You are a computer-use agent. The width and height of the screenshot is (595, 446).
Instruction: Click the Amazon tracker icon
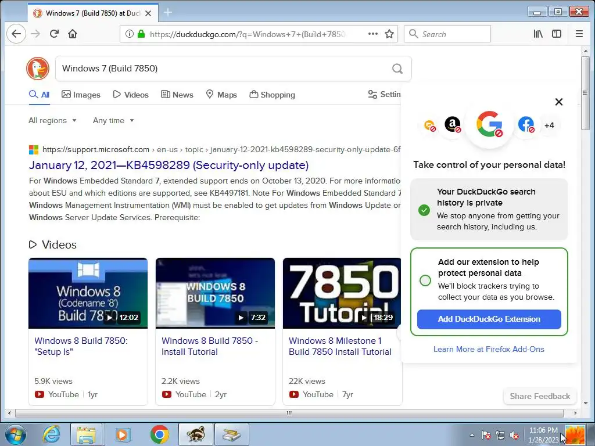pyautogui.click(x=452, y=124)
